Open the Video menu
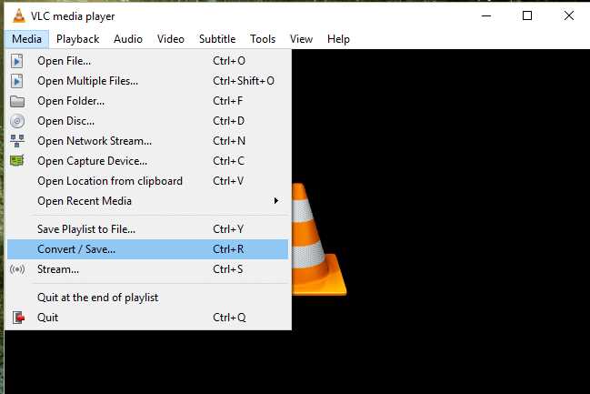 tap(171, 39)
